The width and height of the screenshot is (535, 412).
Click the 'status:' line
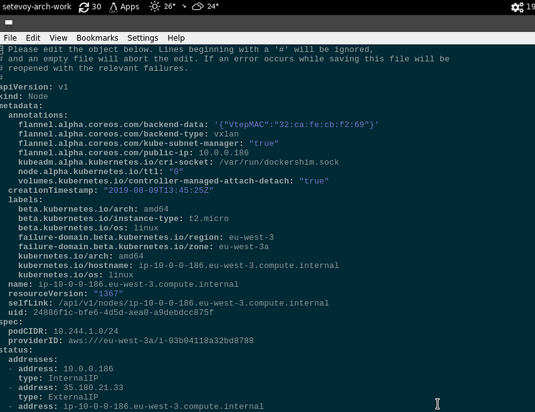click(x=16, y=351)
